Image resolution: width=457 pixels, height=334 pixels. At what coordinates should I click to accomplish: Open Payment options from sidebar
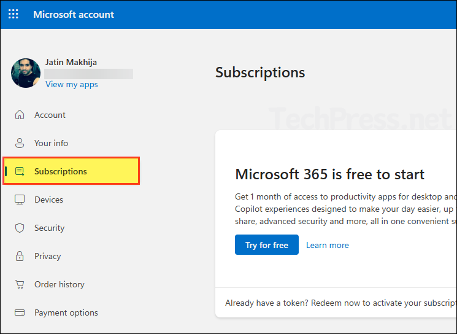(66, 313)
